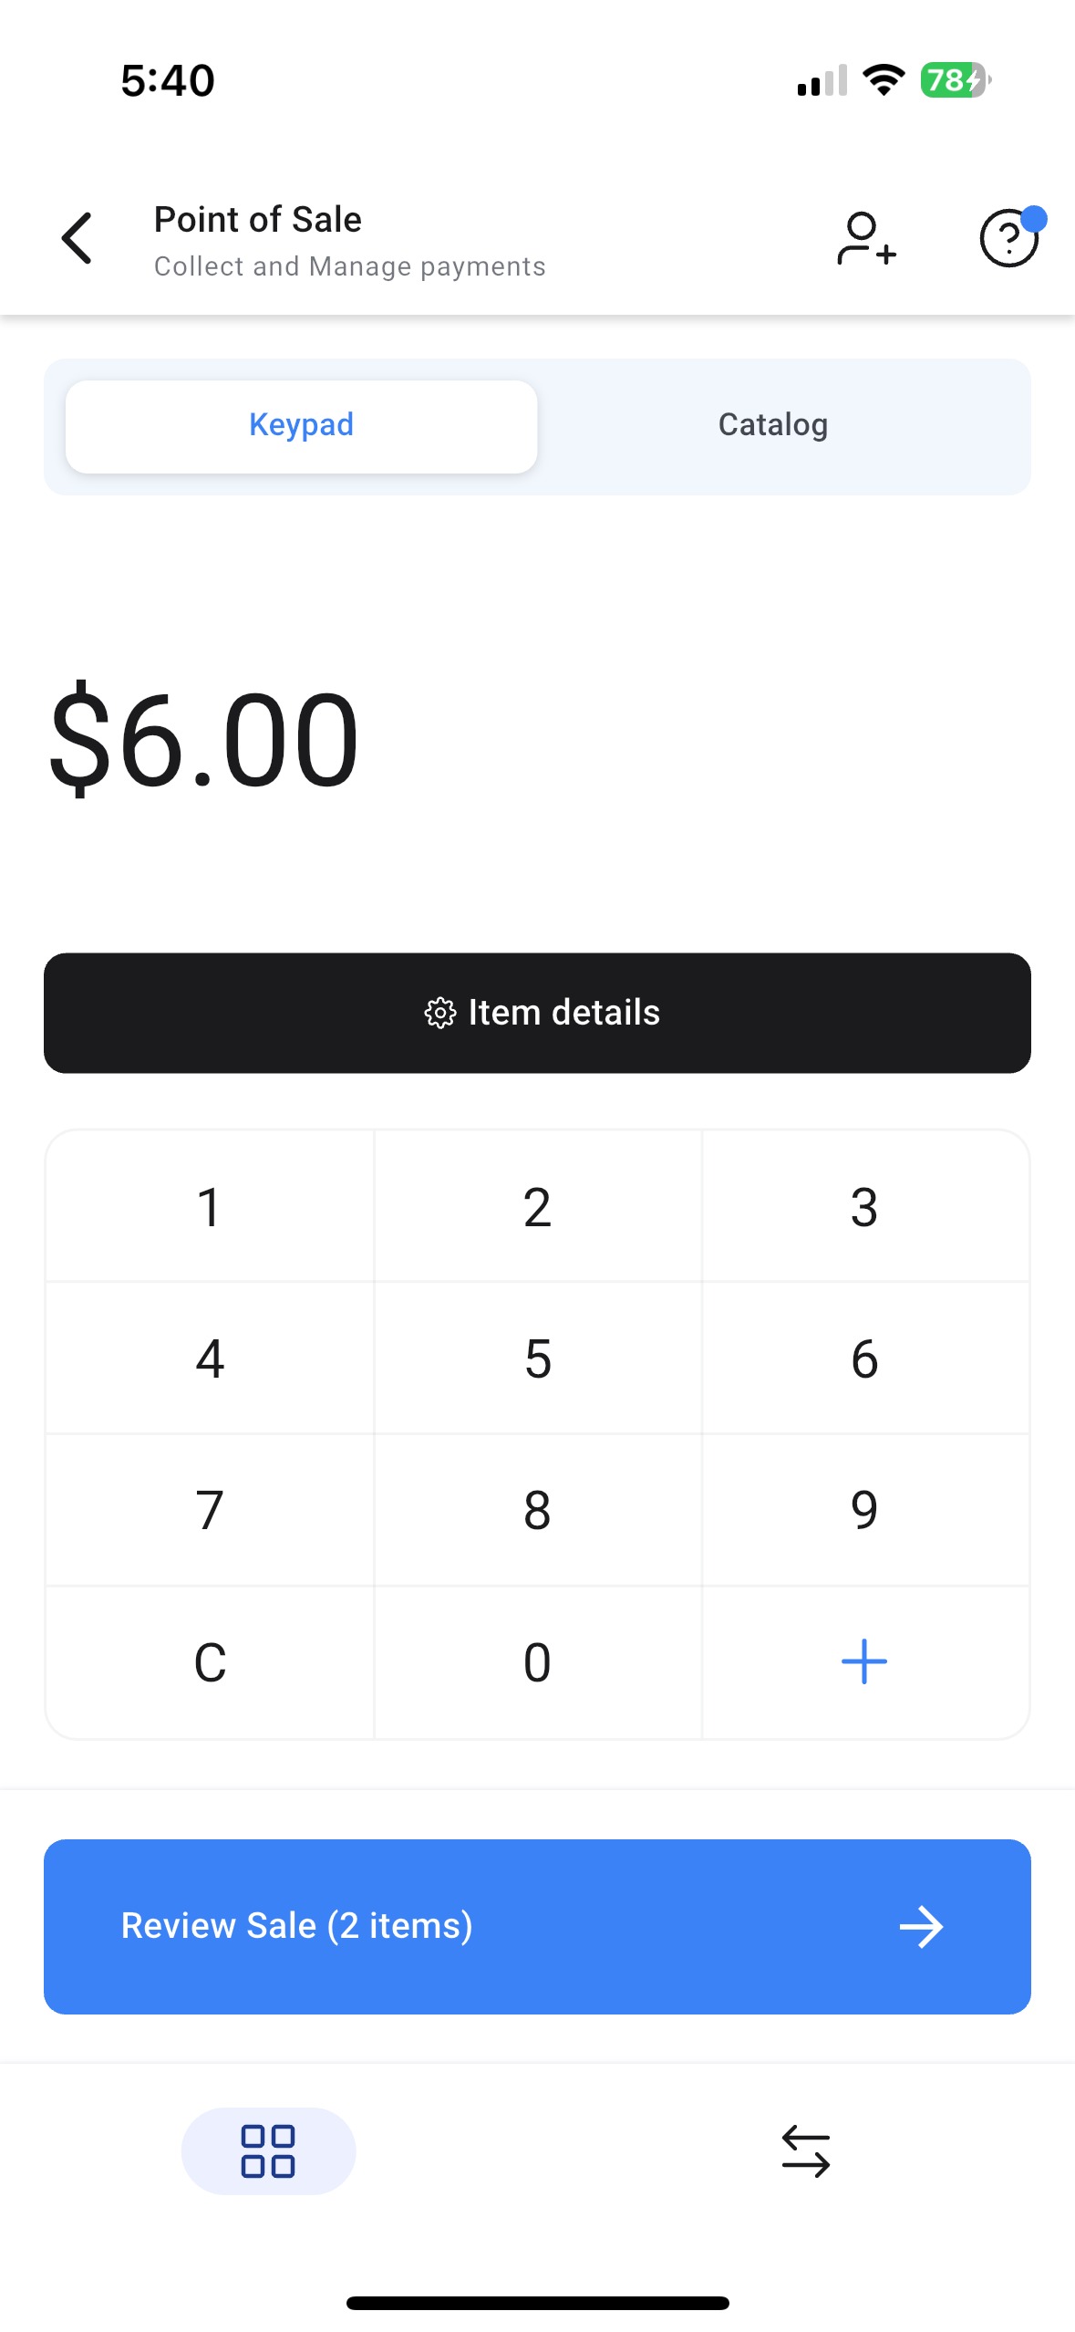
Task: Tap the 7 key
Action: click(x=210, y=1509)
